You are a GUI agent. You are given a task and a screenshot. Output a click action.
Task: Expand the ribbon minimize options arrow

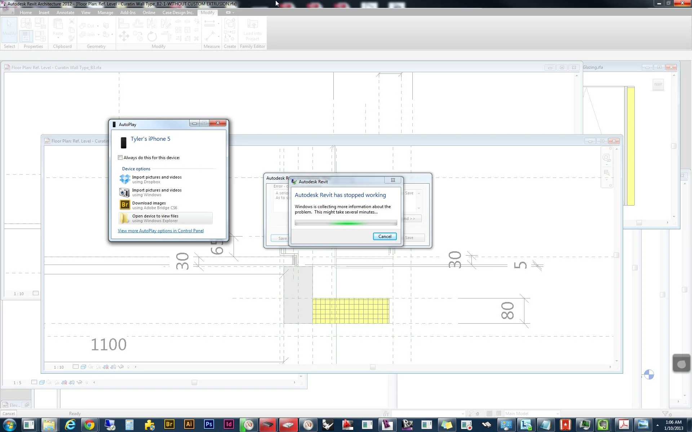point(233,13)
